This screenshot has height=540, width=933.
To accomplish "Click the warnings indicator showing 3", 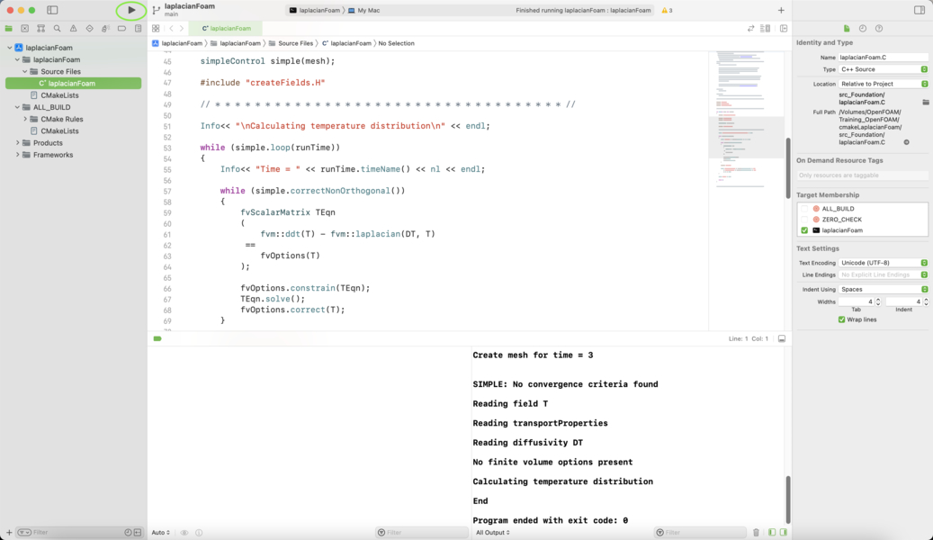I will [667, 10].
